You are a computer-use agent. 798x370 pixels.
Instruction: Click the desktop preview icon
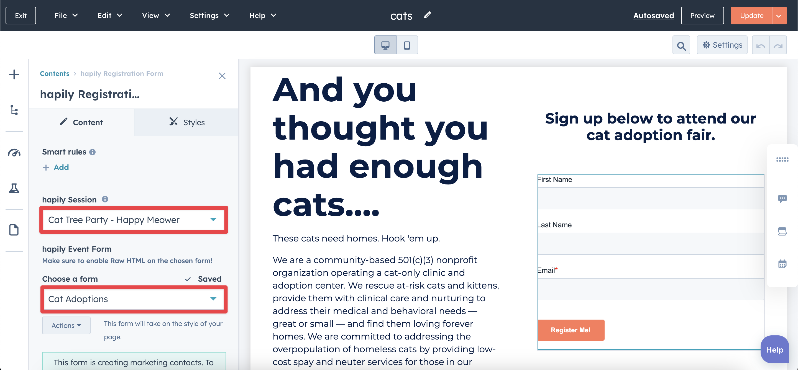tap(385, 45)
